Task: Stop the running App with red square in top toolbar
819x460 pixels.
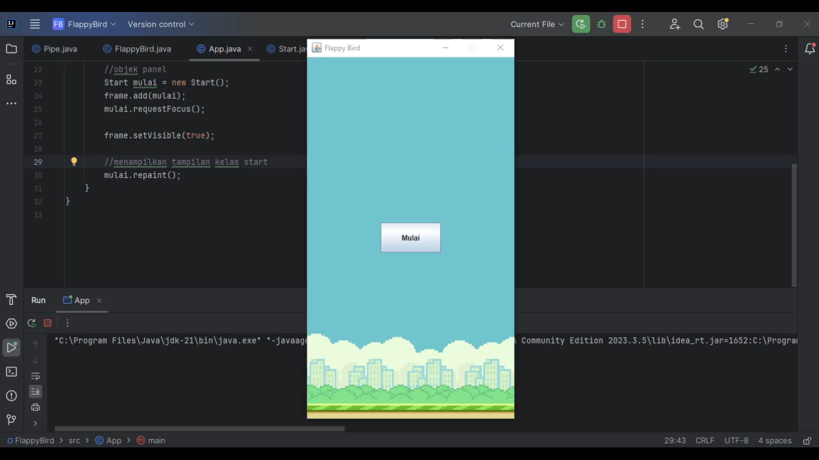Action: click(x=622, y=24)
